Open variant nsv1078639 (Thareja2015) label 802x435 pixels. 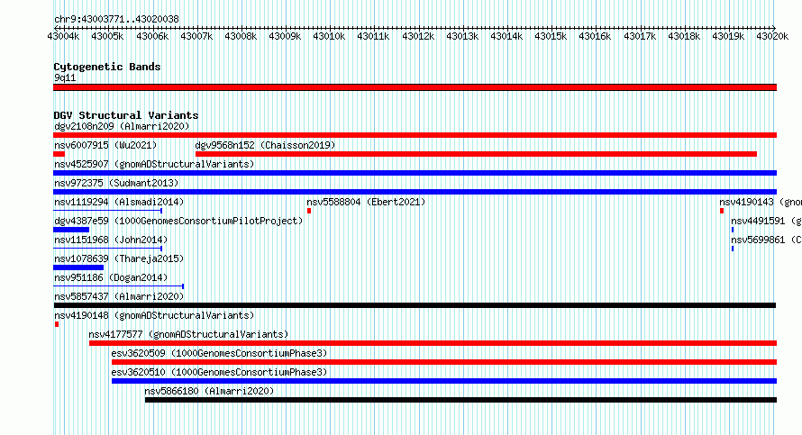click(x=119, y=258)
